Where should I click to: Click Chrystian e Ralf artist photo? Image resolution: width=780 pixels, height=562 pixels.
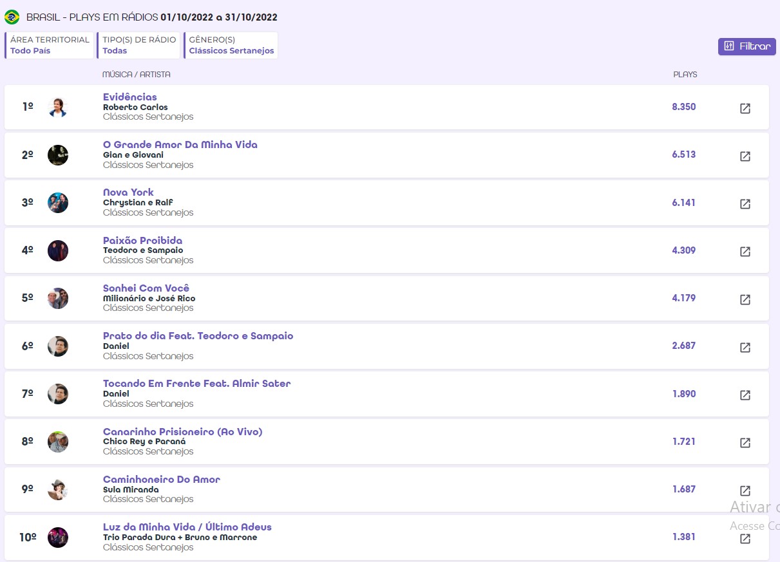click(58, 203)
